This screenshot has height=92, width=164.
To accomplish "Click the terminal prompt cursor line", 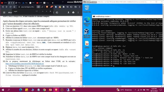I will [x=127, y=65].
